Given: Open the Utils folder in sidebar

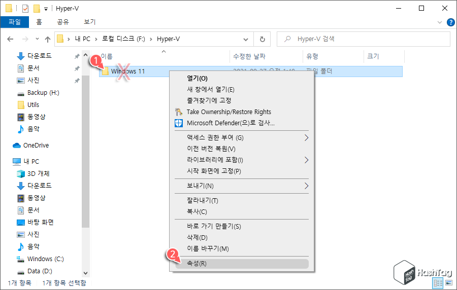Looking at the screenshot, I should point(33,105).
